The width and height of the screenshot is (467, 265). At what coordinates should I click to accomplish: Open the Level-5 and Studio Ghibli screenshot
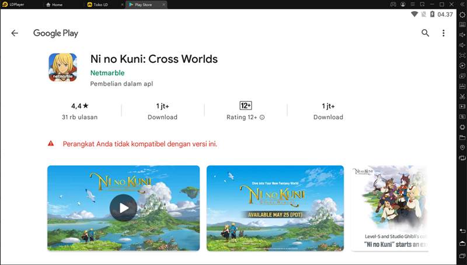pos(389,208)
